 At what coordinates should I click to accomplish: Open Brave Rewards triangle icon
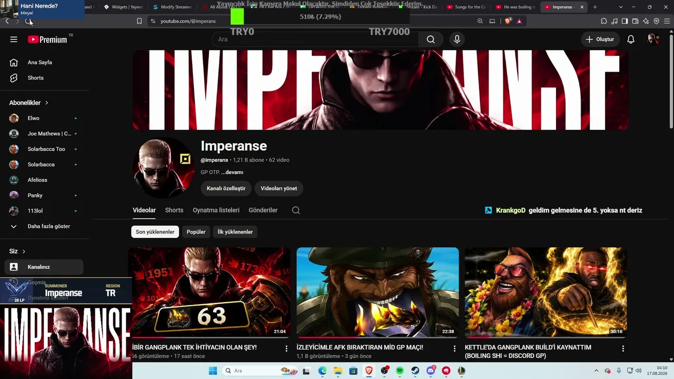pos(519,21)
